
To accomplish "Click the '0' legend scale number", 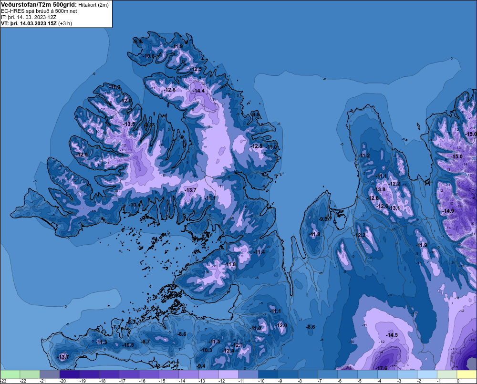I will 458,381.
